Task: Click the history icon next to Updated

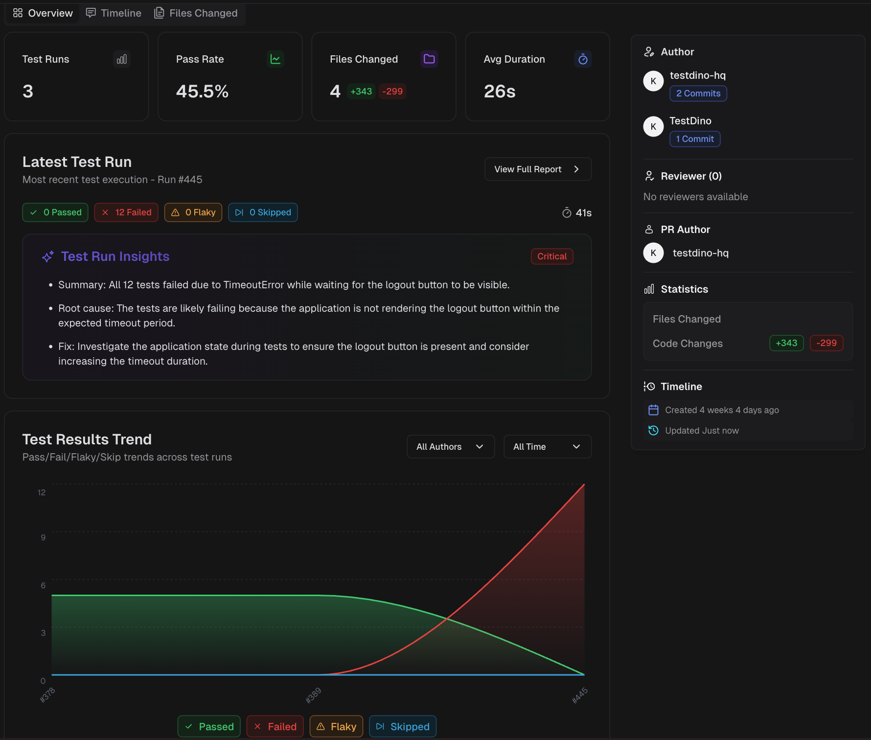Action: [653, 431]
